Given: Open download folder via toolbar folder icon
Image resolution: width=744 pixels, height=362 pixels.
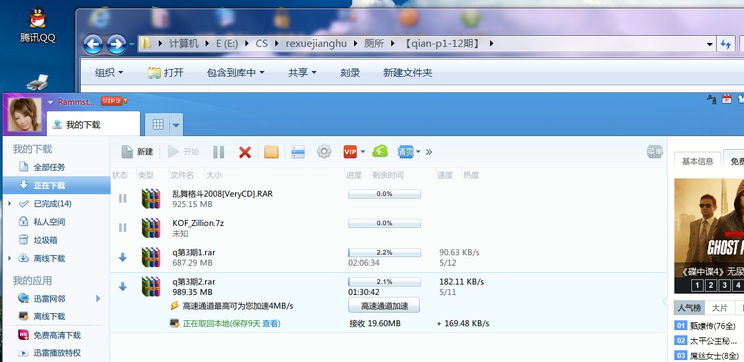Looking at the screenshot, I should tap(271, 152).
